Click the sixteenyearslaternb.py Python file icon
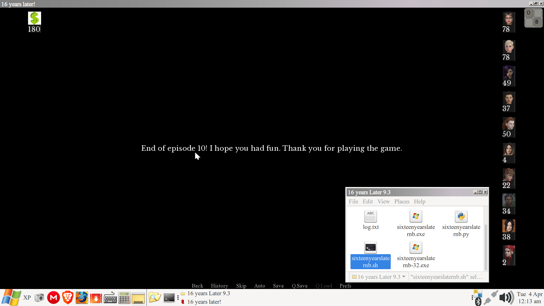Image resolution: width=544 pixels, height=306 pixels. click(x=461, y=216)
